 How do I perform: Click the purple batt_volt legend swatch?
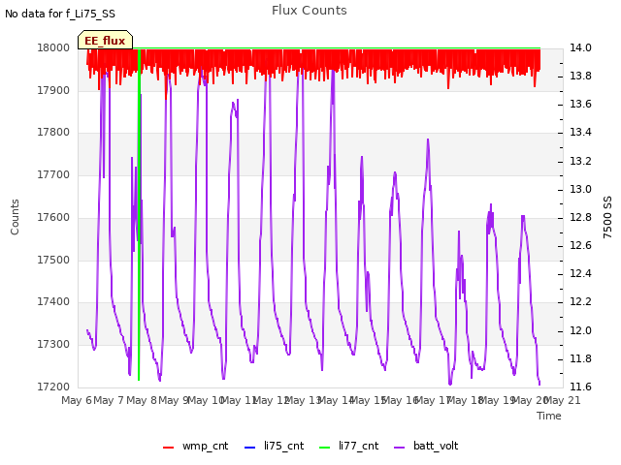click(x=400, y=448)
